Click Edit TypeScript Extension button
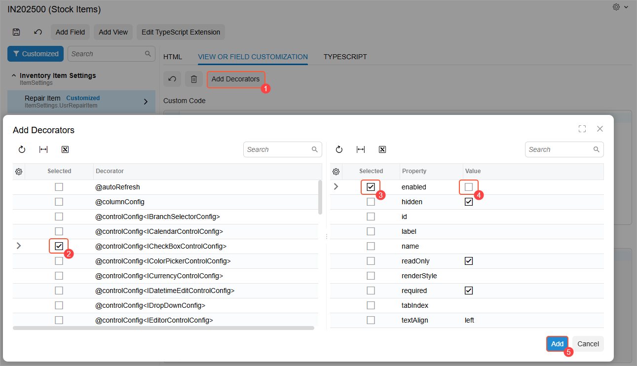 pos(181,32)
